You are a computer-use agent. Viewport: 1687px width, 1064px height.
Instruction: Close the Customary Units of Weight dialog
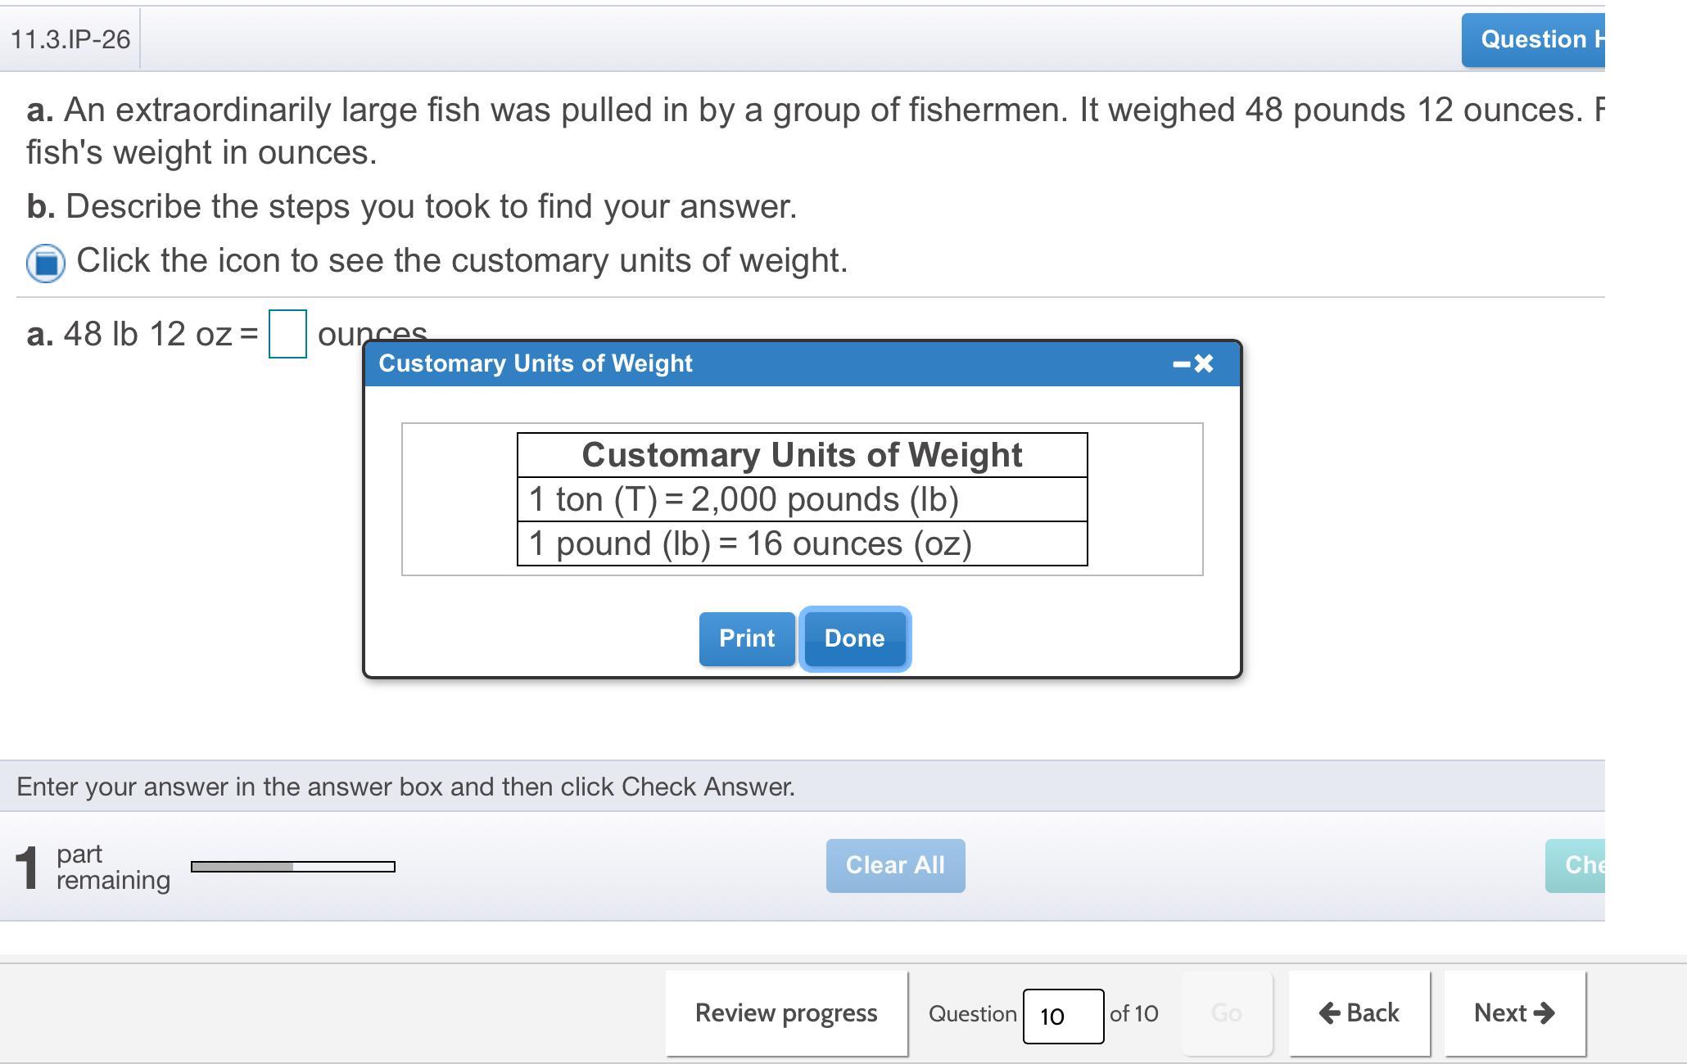pyautogui.click(x=1204, y=364)
